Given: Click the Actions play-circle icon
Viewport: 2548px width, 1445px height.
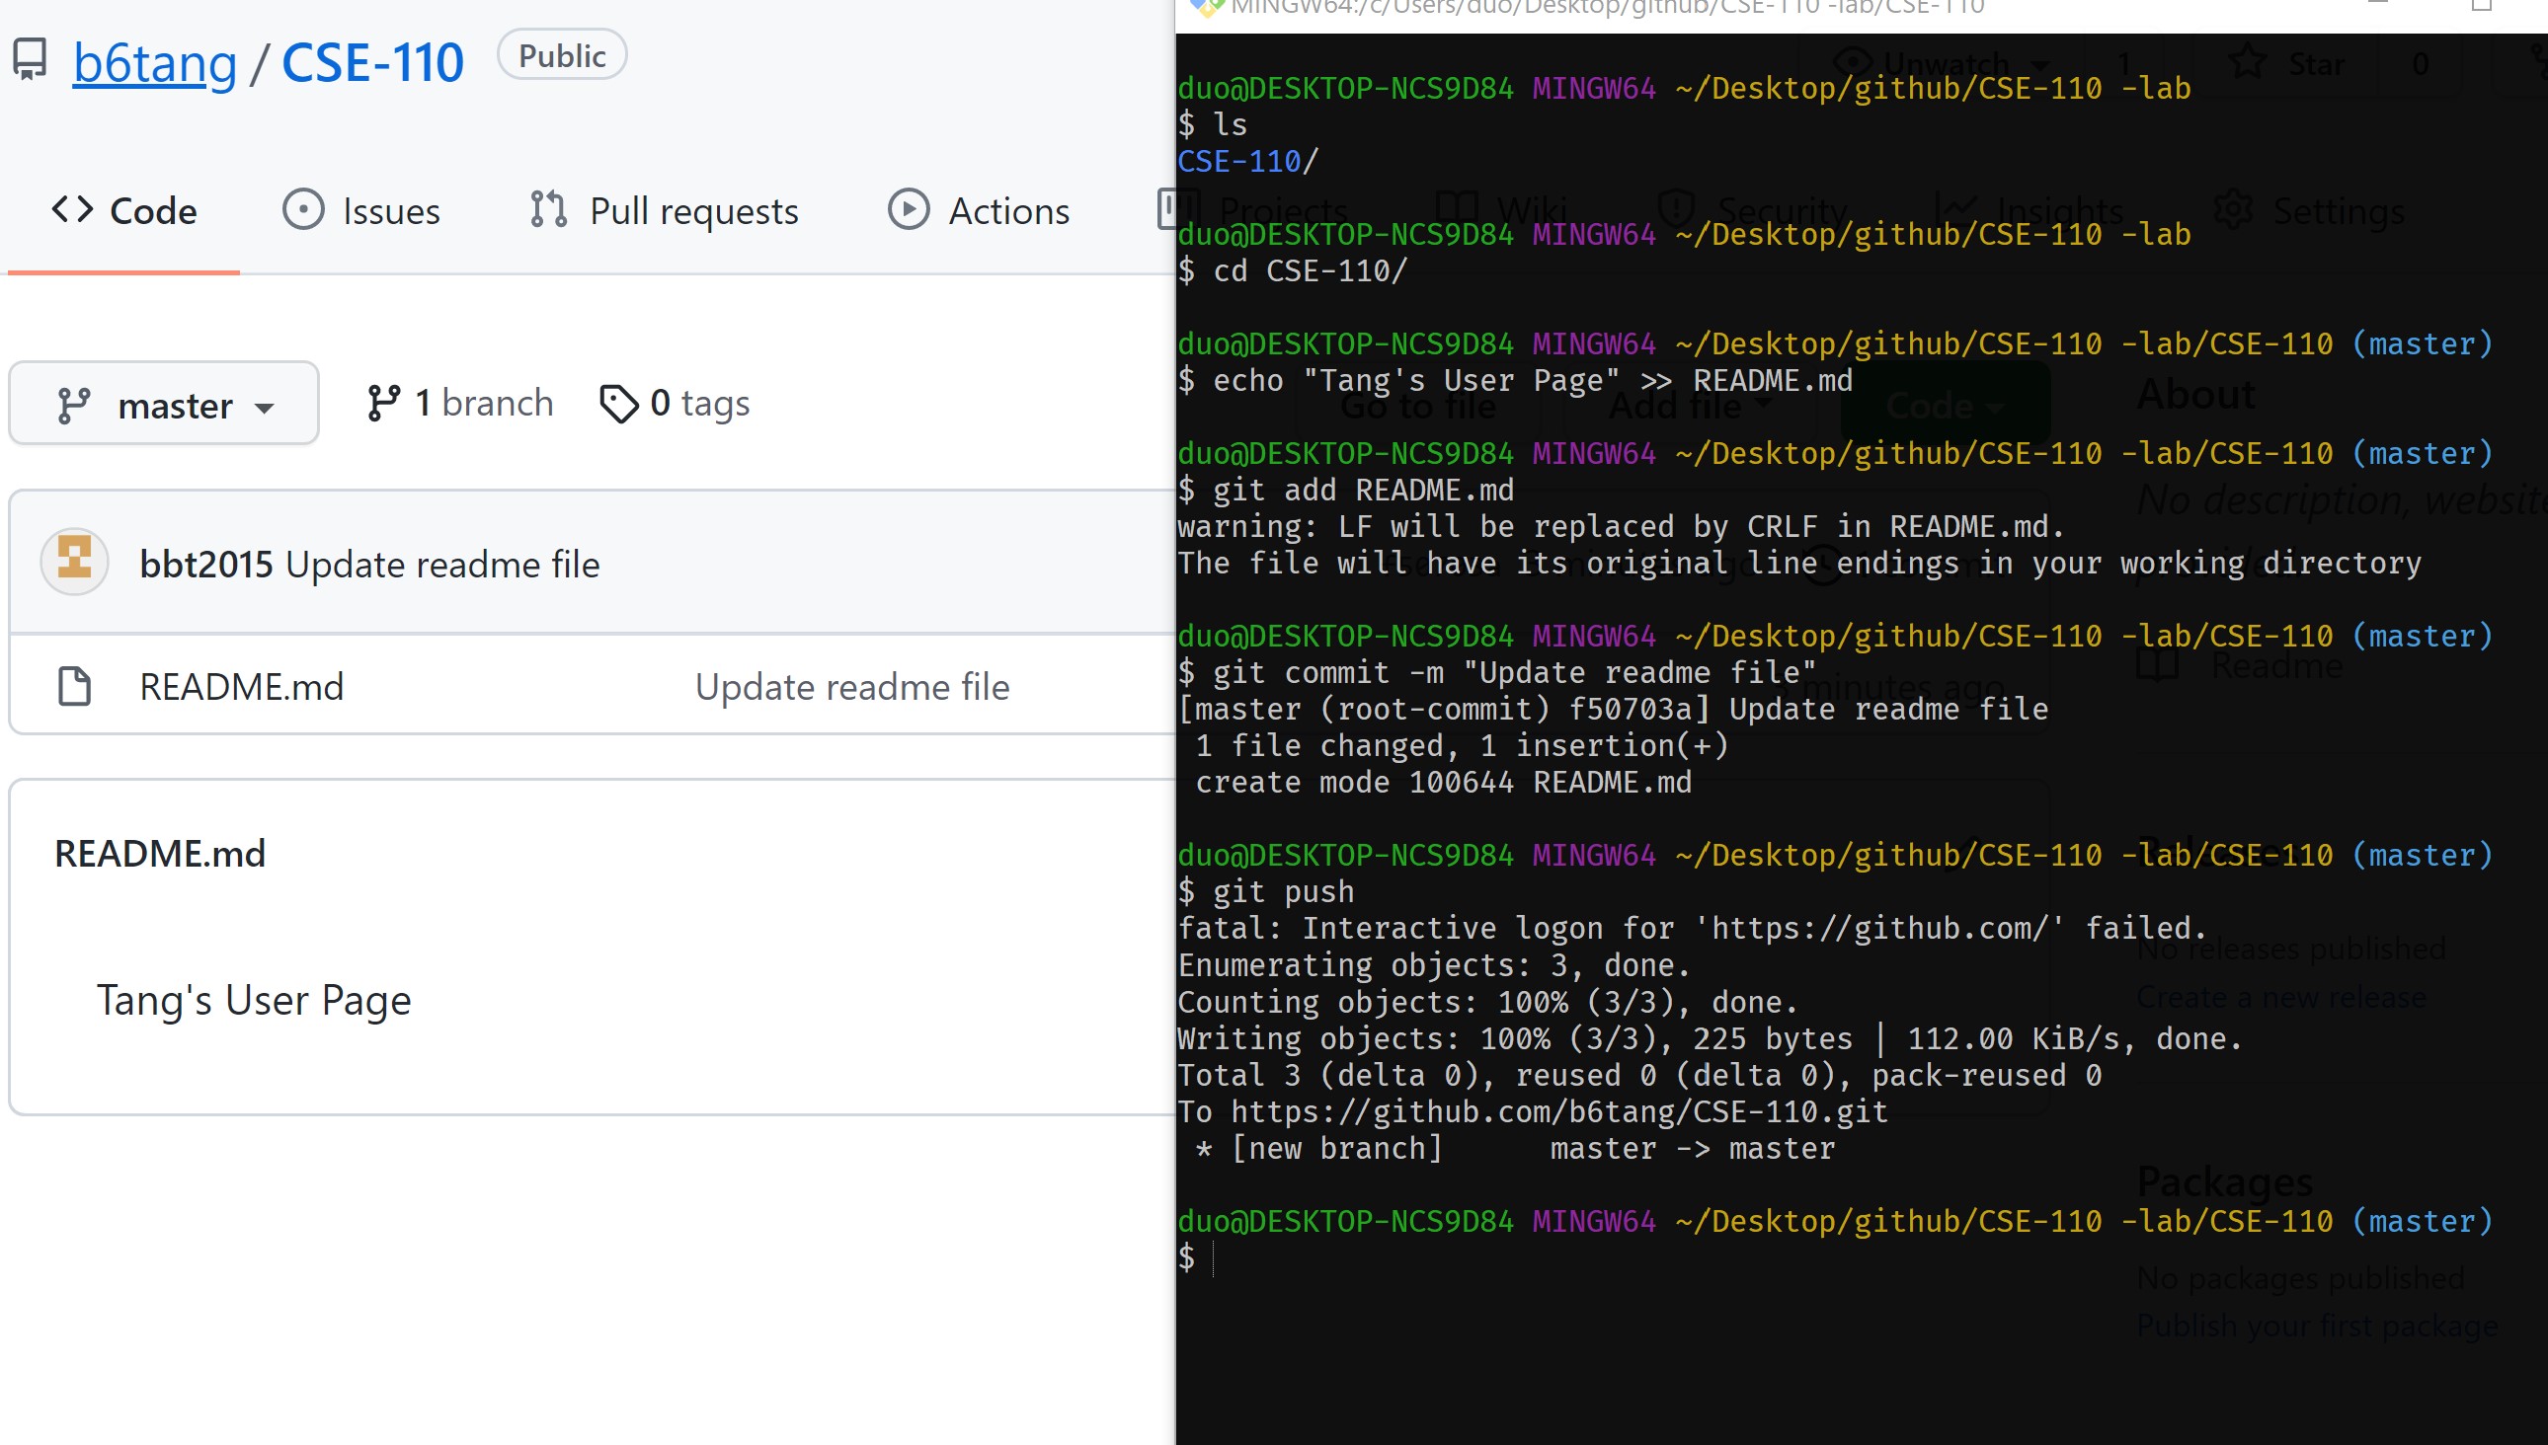Looking at the screenshot, I should tap(909, 209).
